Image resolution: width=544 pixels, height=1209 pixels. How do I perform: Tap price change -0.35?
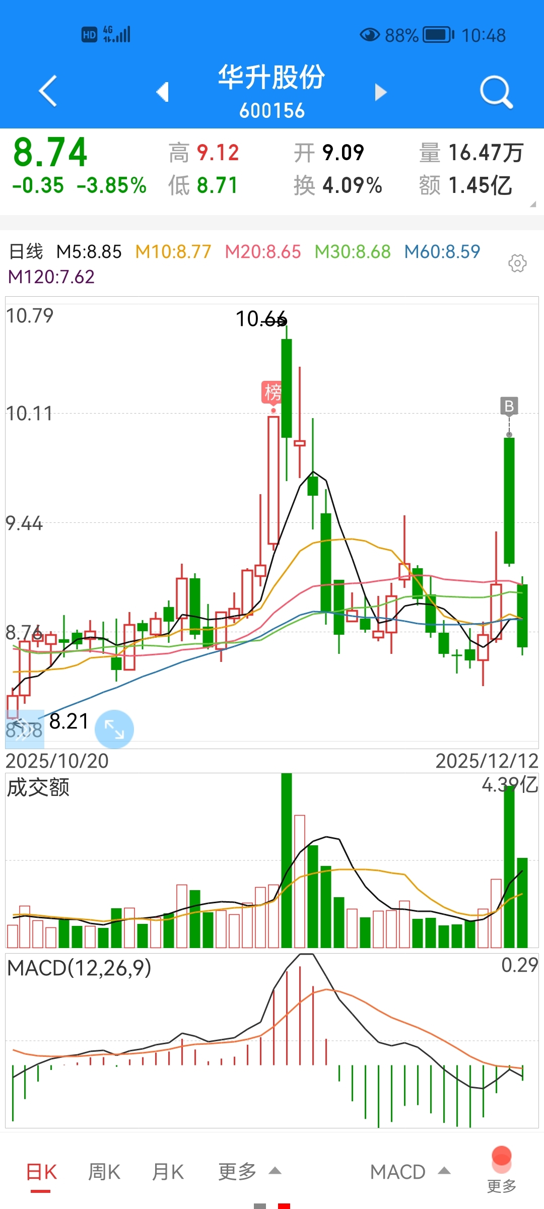[38, 185]
